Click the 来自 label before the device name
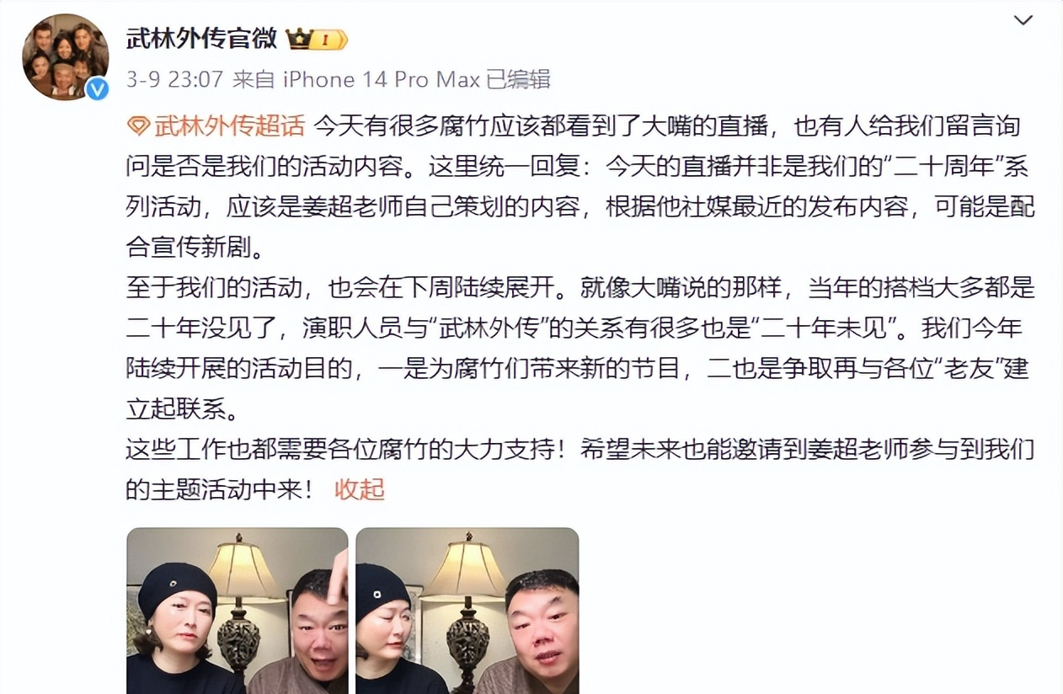This screenshot has height=694, width=1063. (x=254, y=80)
